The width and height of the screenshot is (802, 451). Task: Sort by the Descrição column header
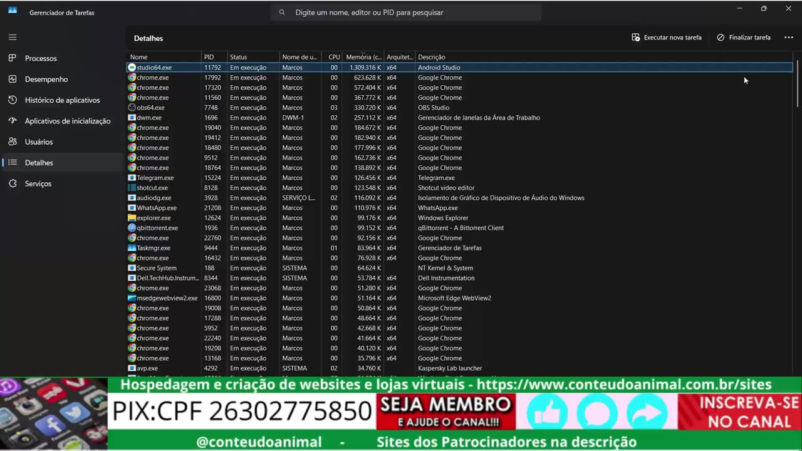click(x=432, y=57)
